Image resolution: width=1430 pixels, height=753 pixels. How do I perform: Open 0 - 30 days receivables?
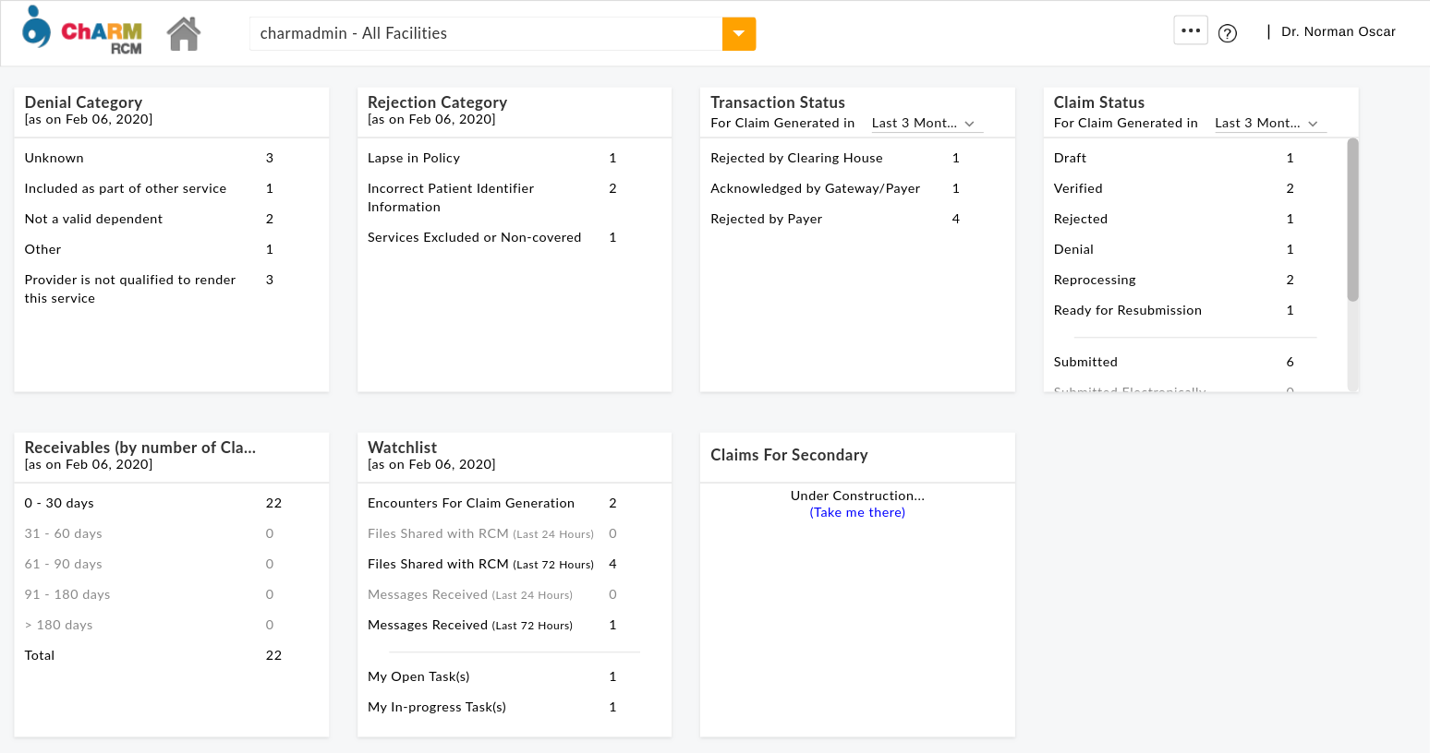(x=59, y=504)
